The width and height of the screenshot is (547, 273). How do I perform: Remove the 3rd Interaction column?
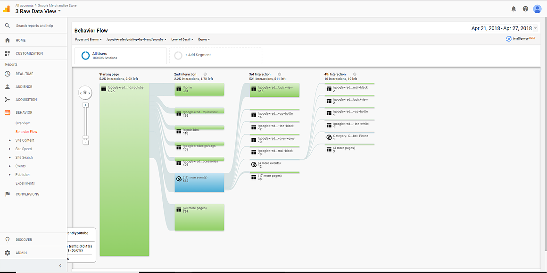click(x=280, y=74)
